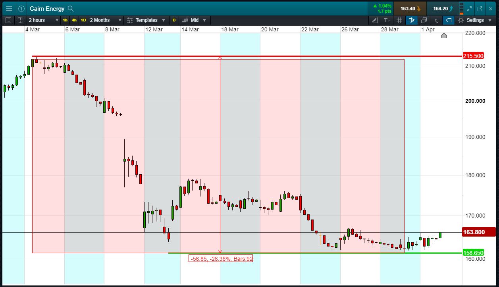Click the measurement label showing -56.85, -26.38%
The height and width of the screenshot is (287, 499).
tap(221, 258)
